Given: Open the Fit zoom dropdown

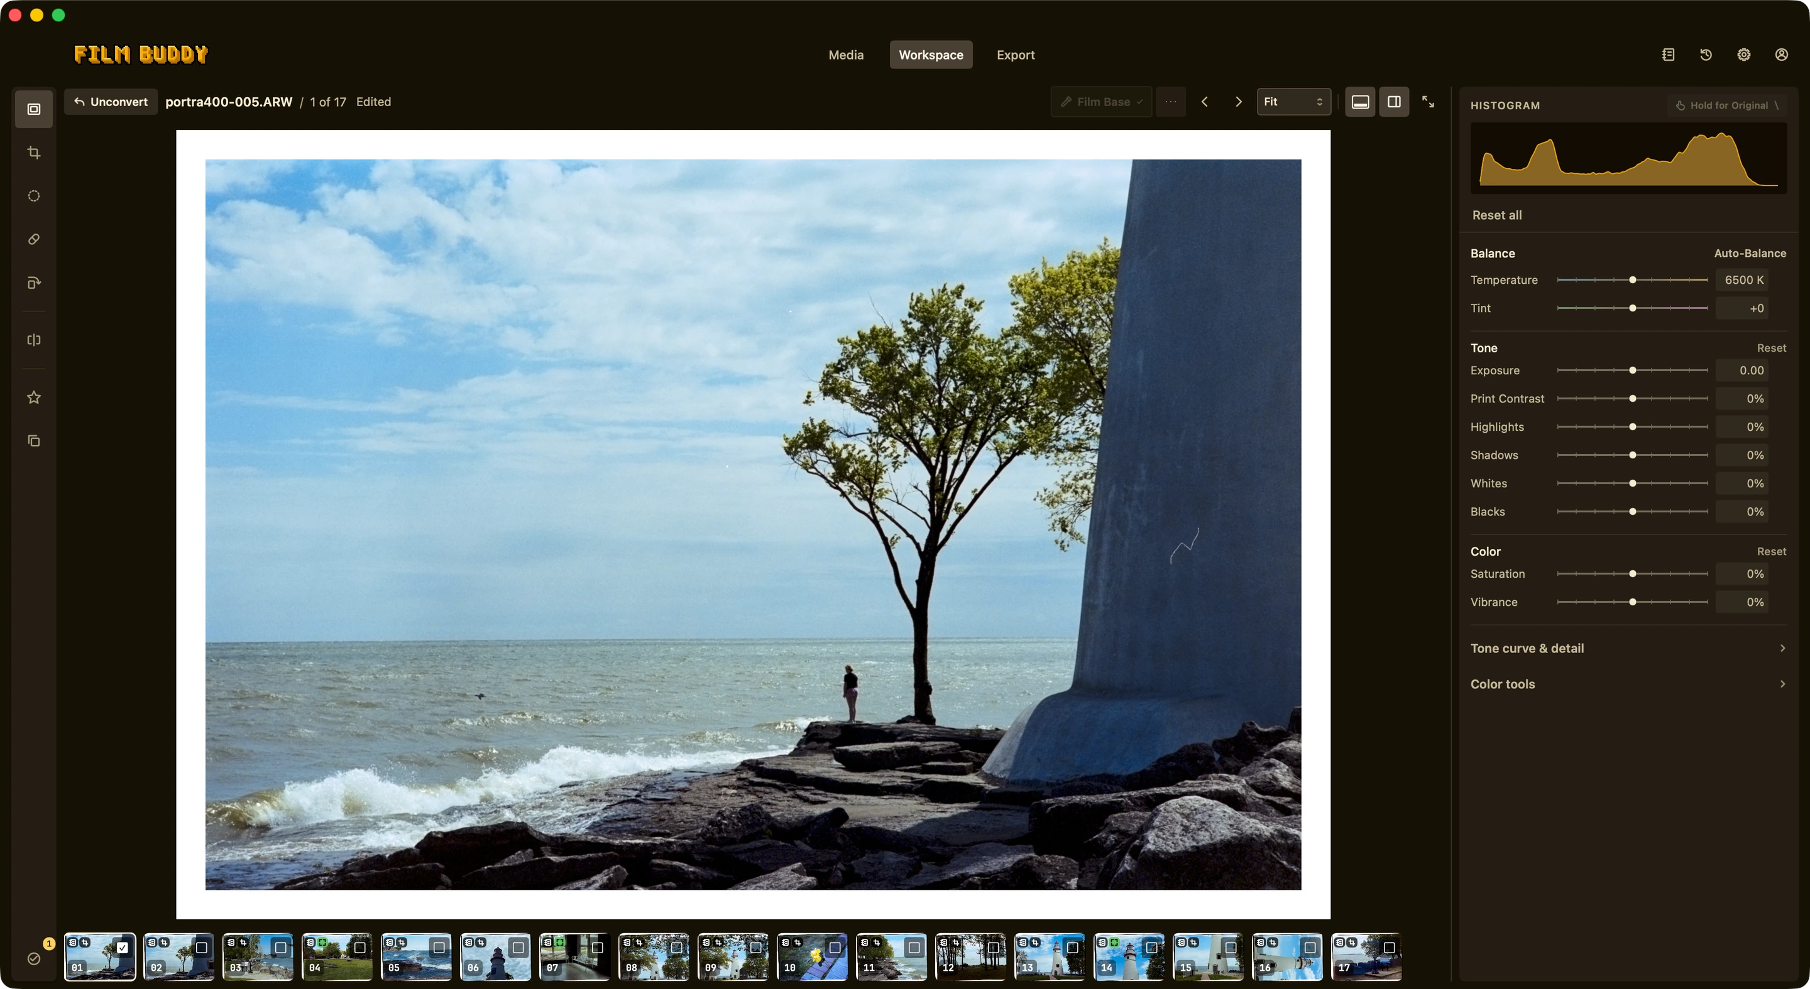Looking at the screenshot, I should [x=1293, y=102].
